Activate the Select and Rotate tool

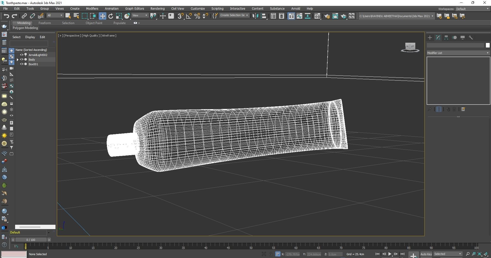pyautogui.click(x=110, y=16)
